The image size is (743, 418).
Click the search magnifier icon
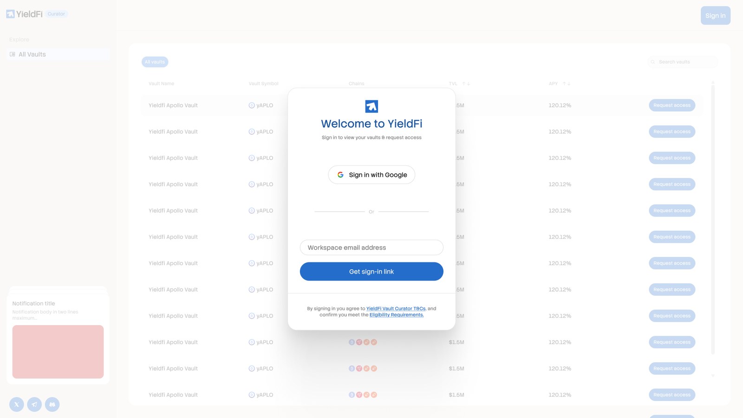[653, 62]
